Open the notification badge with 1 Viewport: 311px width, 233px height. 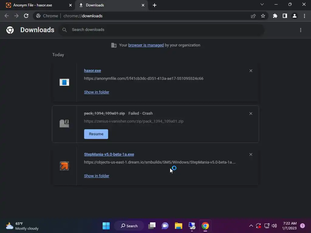pyautogui.click(x=302, y=226)
